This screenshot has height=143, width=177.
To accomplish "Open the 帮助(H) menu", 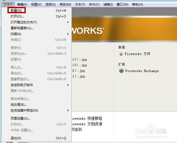I will [x=137, y=5].
